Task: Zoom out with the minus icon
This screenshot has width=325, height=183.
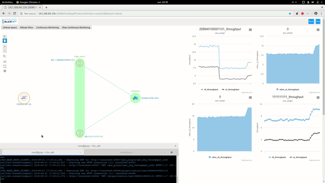Action: coord(5,51)
